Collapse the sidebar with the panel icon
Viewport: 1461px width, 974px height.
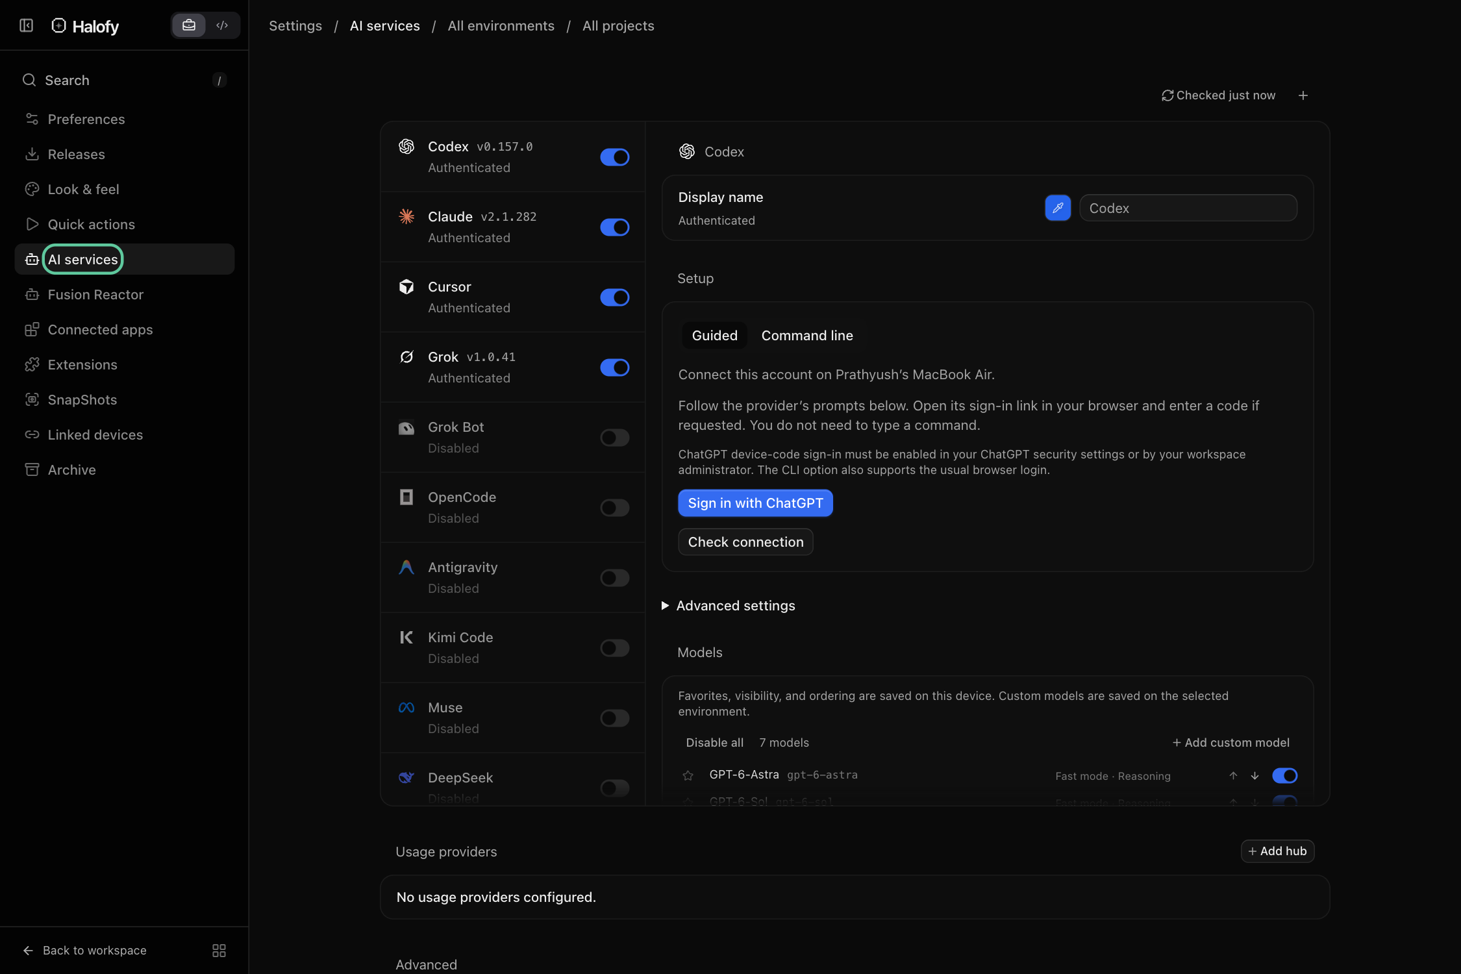pos(26,25)
